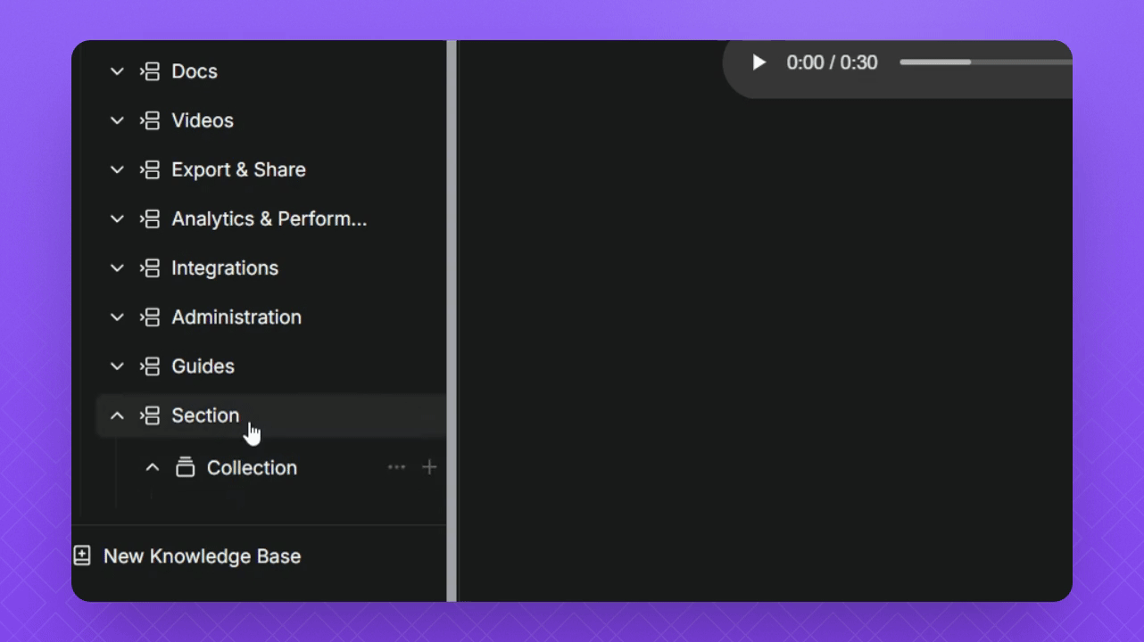This screenshot has width=1144, height=642.
Task: Select the Analytics & Perform... item
Action: [x=269, y=218]
